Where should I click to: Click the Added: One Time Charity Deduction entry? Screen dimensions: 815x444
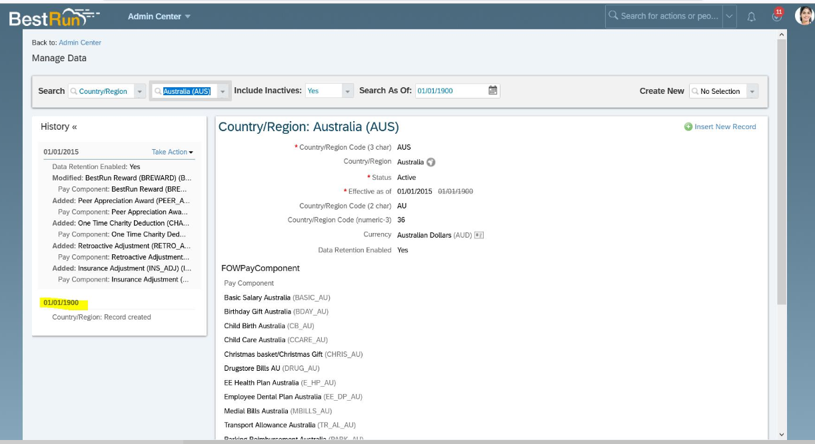pyautogui.click(x=121, y=223)
